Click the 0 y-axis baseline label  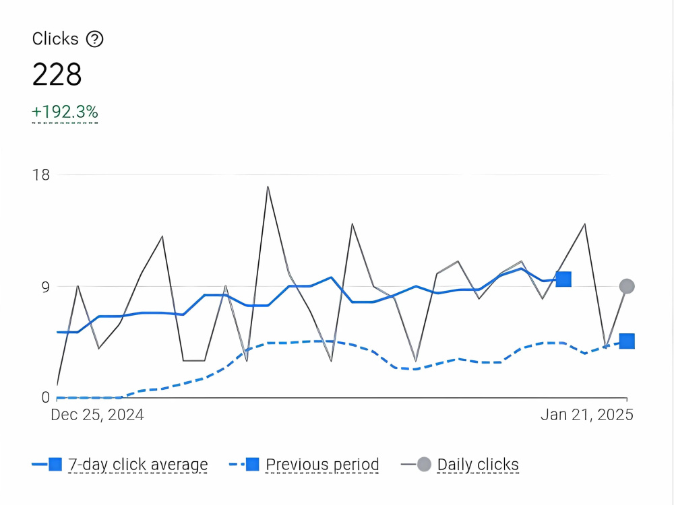(x=46, y=398)
